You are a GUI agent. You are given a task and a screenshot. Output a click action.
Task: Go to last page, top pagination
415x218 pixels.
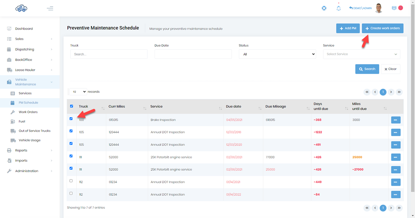(399, 92)
